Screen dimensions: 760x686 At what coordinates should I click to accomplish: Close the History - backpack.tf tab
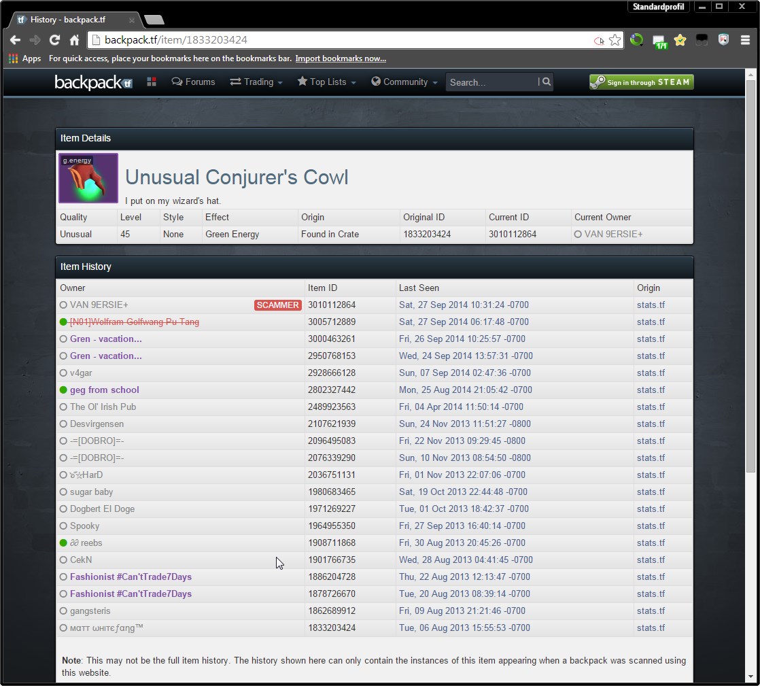point(131,20)
